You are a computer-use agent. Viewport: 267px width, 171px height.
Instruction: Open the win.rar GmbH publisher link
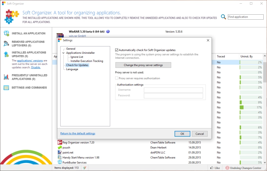point(77,36)
